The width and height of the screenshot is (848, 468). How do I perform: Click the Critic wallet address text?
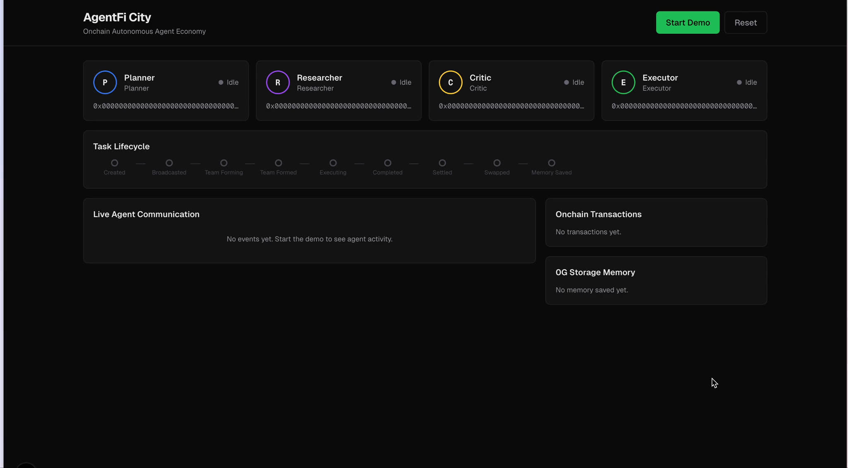coord(511,106)
